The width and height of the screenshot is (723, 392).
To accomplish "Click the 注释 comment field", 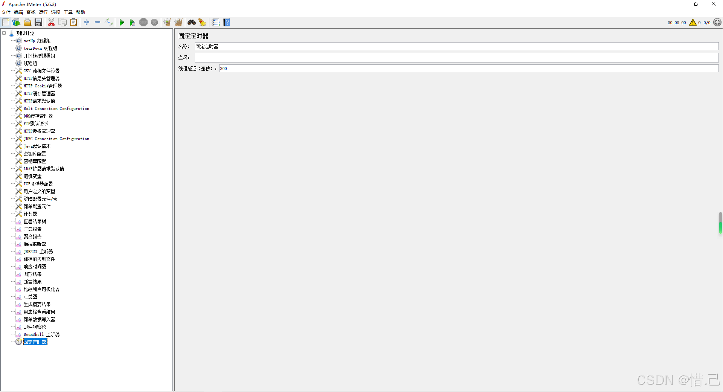I will (x=456, y=58).
